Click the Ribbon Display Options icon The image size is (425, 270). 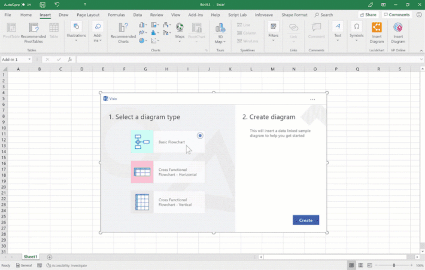click(383, 5)
